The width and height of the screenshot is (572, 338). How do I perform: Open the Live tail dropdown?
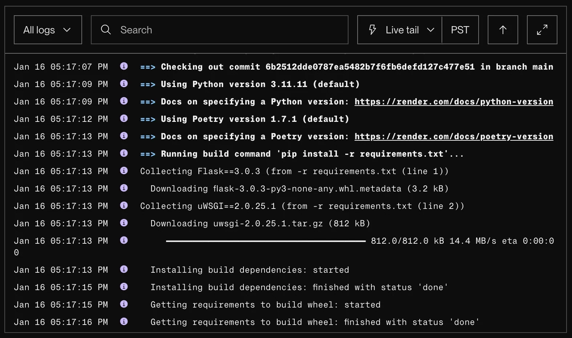coord(400,30)
